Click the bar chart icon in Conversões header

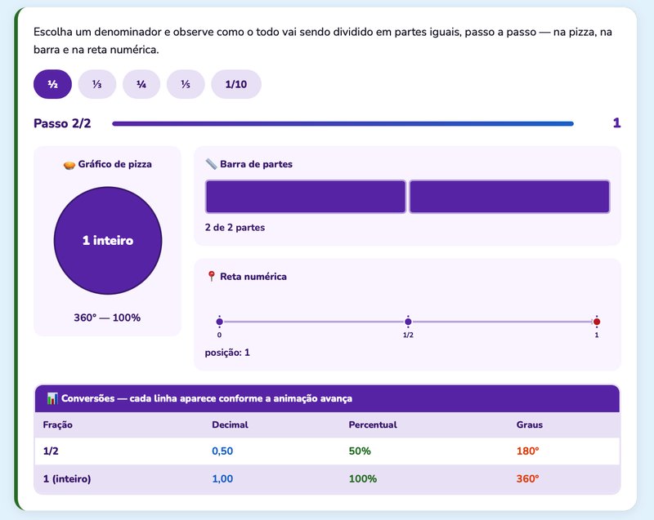point(52,398)
